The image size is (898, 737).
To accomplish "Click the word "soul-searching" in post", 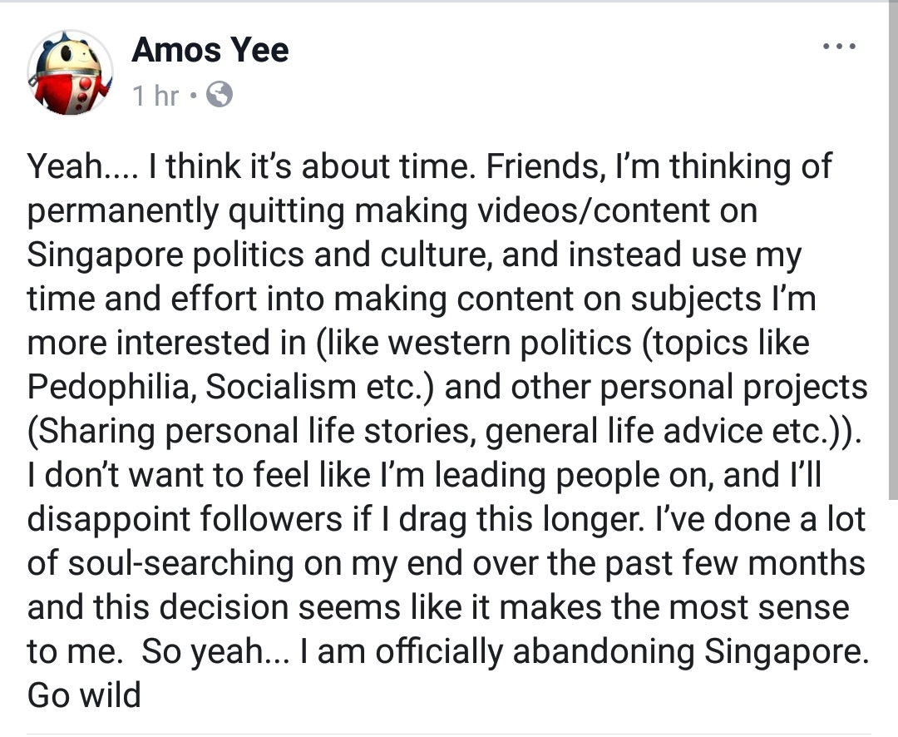I will pos(181,564).
